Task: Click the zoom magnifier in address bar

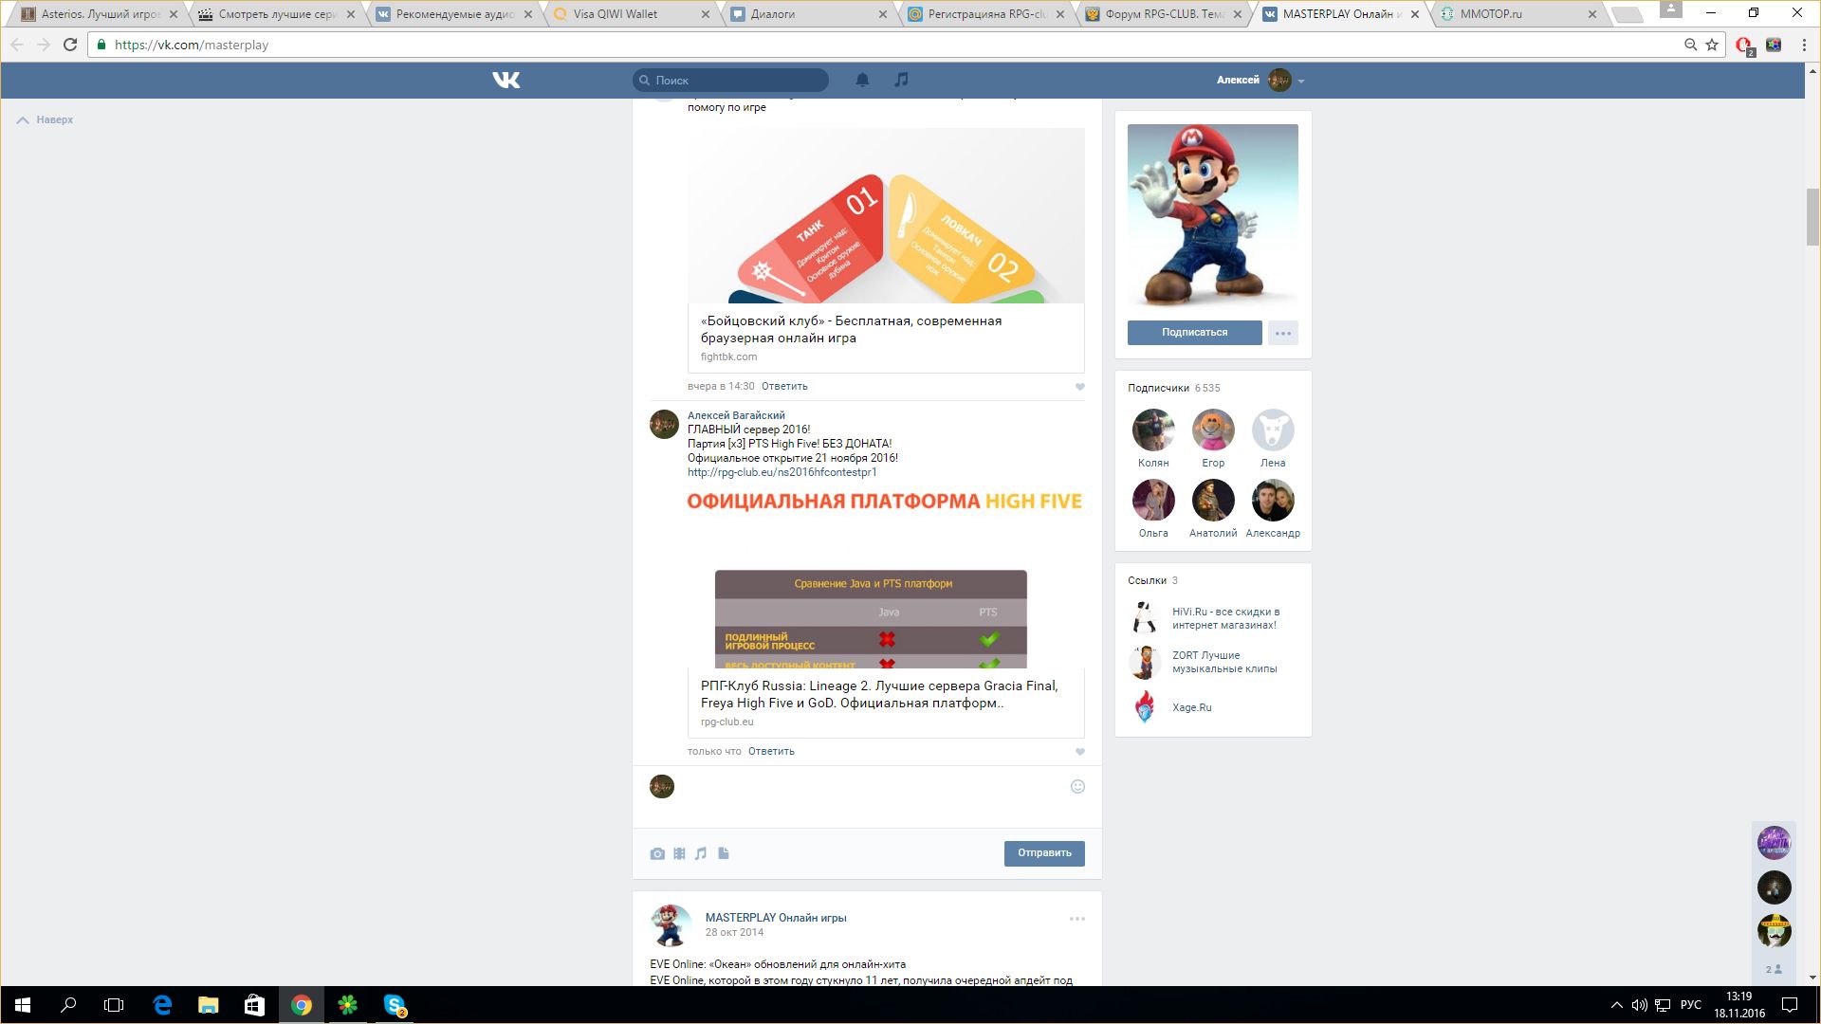Action: coord(1690,45)
